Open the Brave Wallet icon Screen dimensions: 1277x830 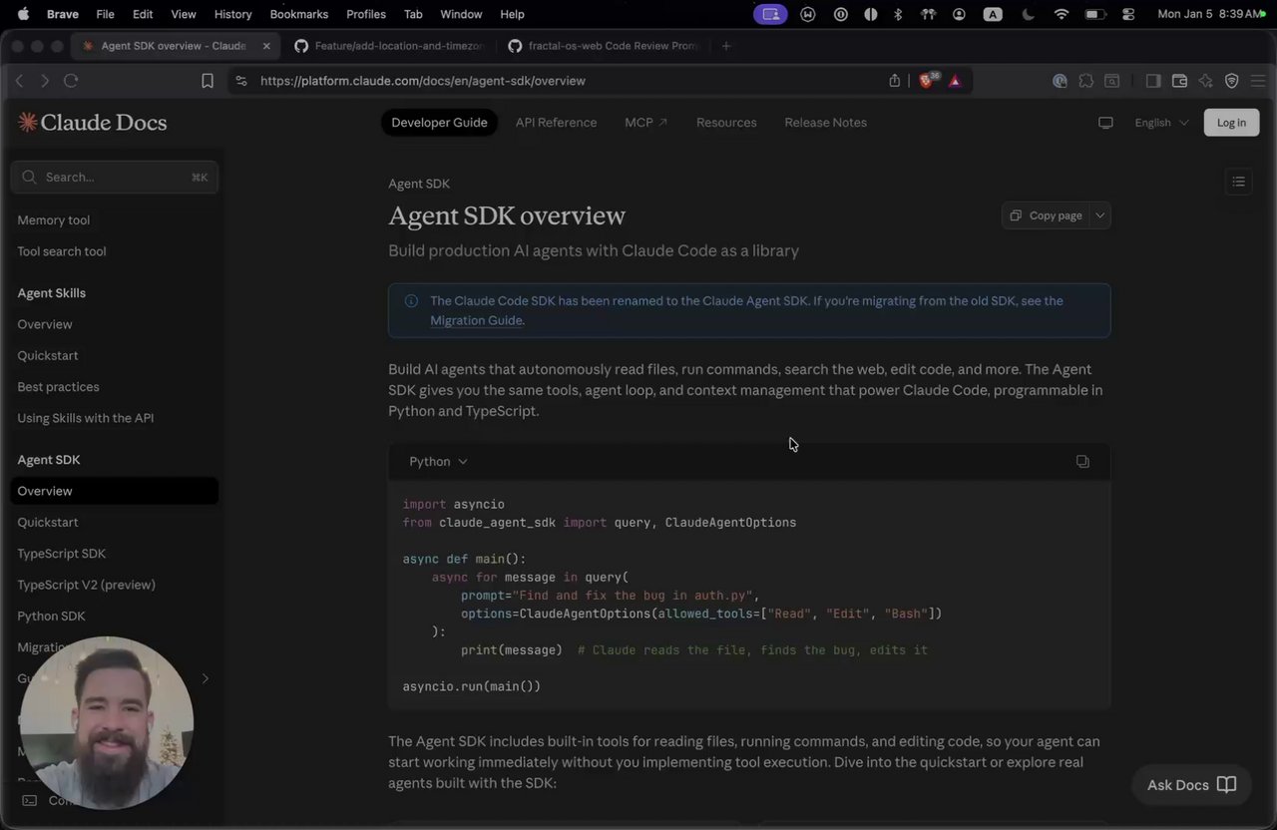click(1179, 81)
